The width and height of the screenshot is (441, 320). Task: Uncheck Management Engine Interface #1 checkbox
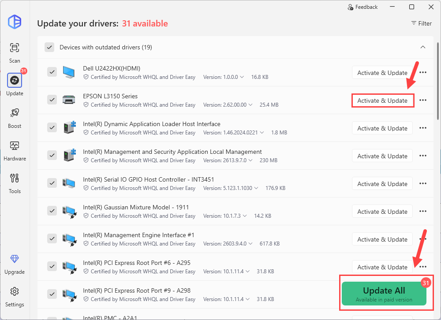(x=52, y=238)
